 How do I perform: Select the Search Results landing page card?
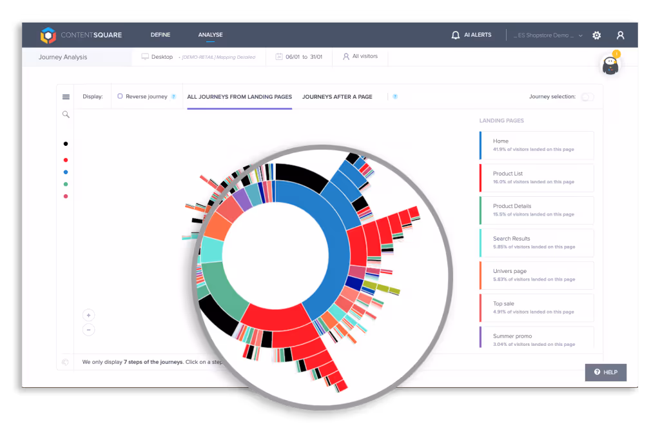537,243
